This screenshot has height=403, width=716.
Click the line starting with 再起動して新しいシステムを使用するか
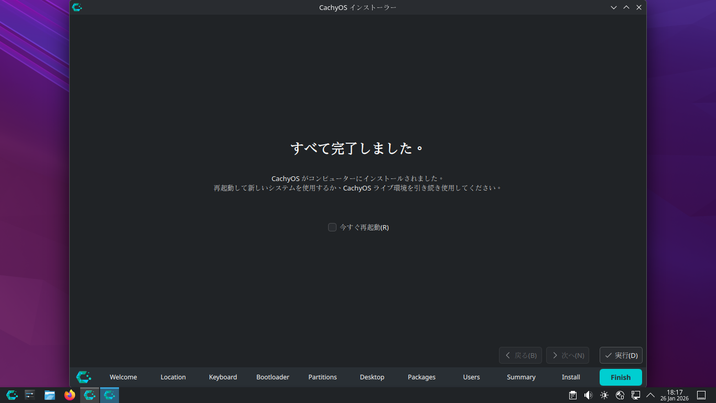pyautogui.click(x=357, y=188)
